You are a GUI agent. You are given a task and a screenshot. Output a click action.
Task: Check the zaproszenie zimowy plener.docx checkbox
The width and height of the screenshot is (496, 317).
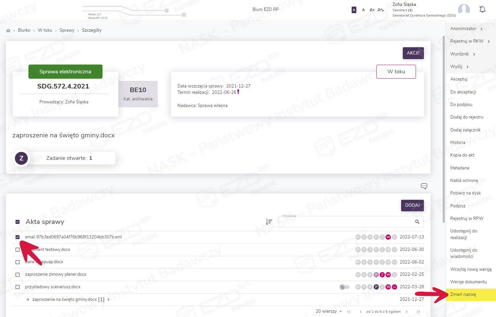18,275
